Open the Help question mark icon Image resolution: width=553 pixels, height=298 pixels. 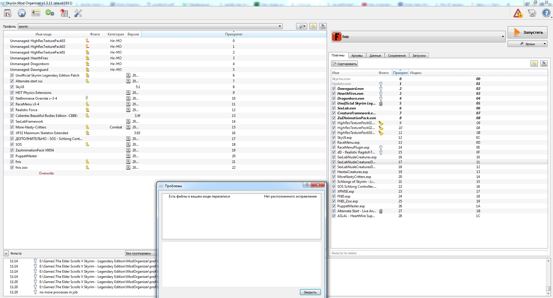[x=546, y=13]
